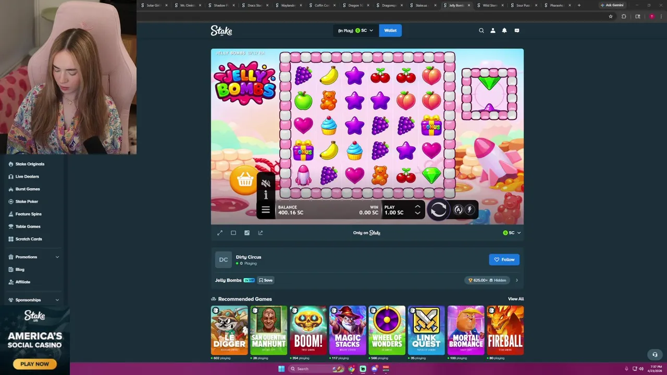Open Wheel of Wonders thumbnail

coord(387,330)
